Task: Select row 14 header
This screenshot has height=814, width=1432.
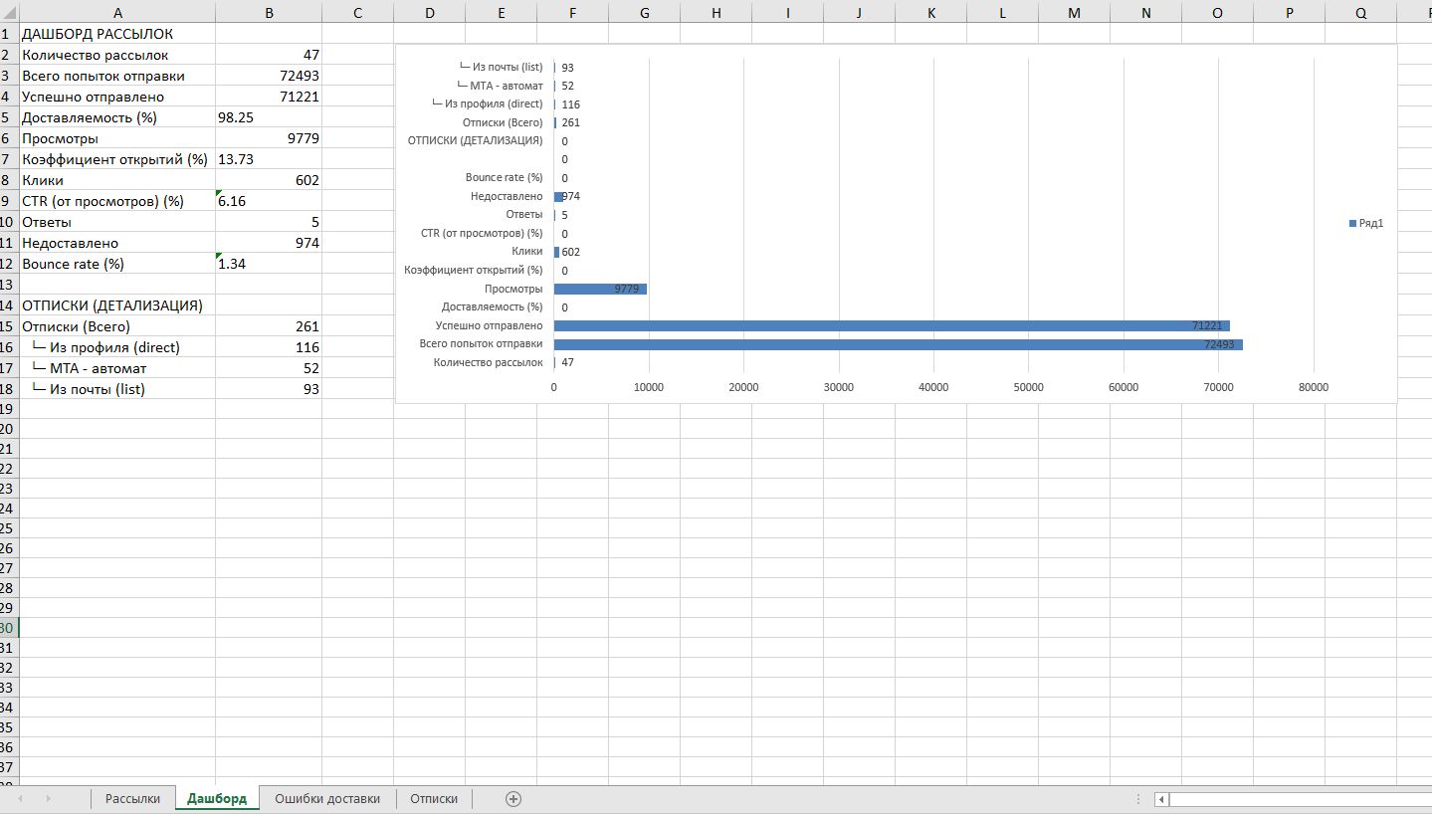Action: (x=8, y=305)
